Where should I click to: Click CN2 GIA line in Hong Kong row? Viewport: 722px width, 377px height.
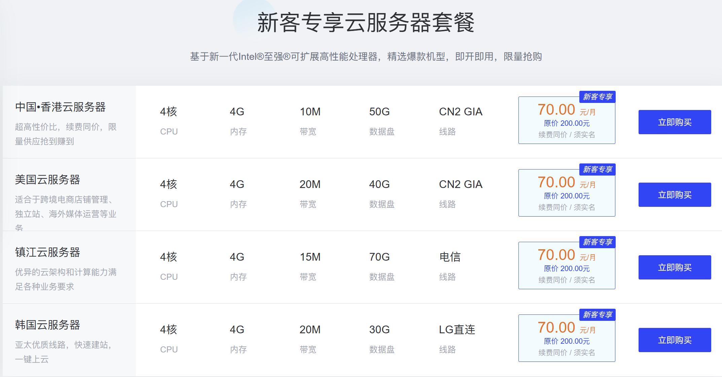pos(461,112)
